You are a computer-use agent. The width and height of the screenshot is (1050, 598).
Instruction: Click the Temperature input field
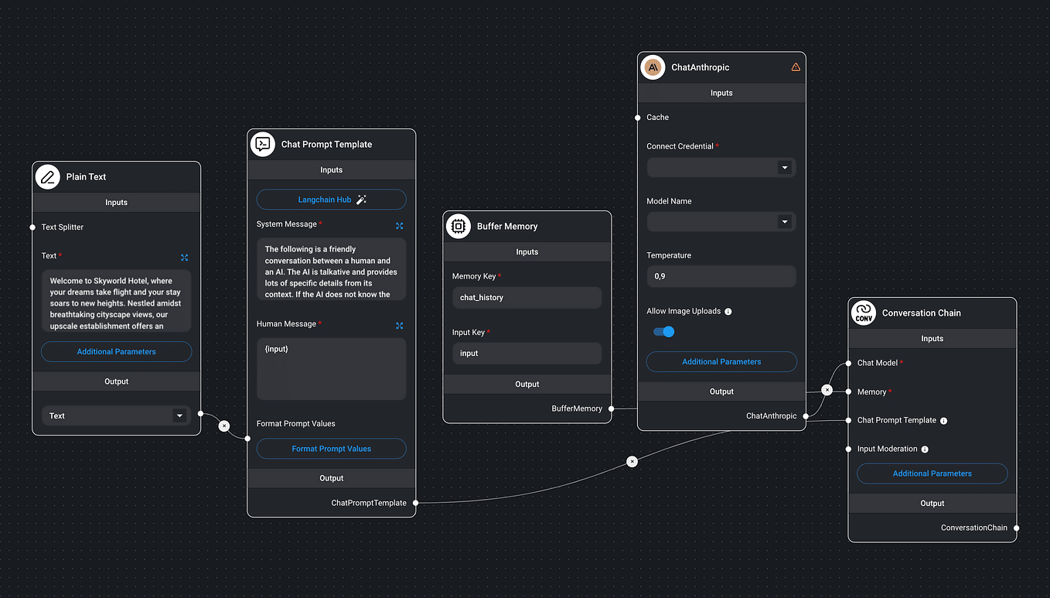point(721,276)
